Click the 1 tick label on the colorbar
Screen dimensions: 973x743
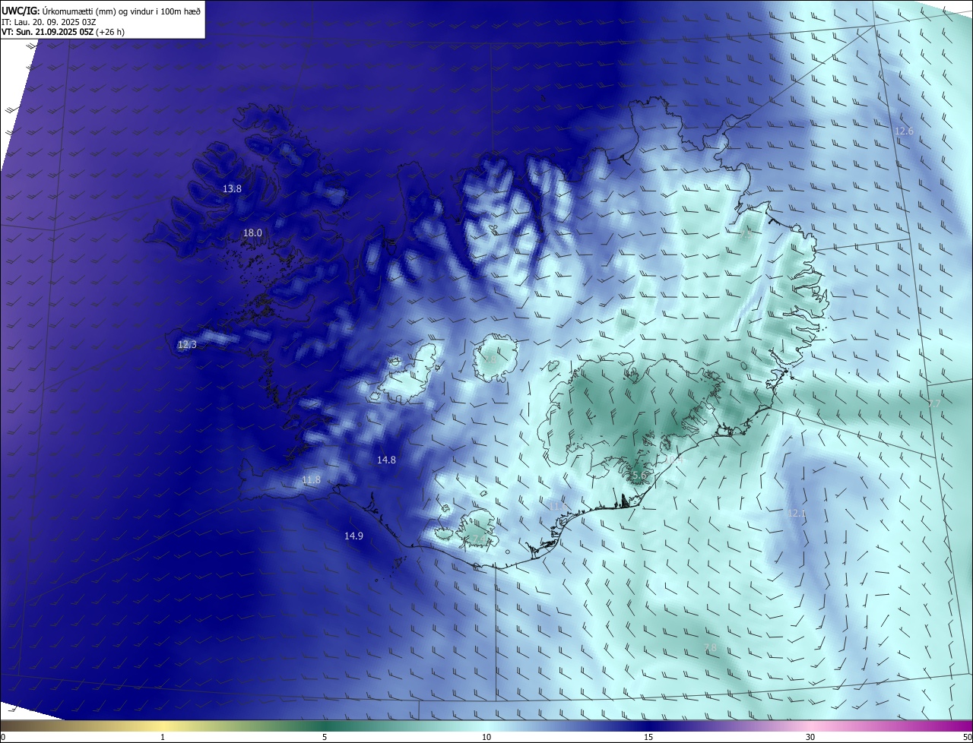point(163,737)
